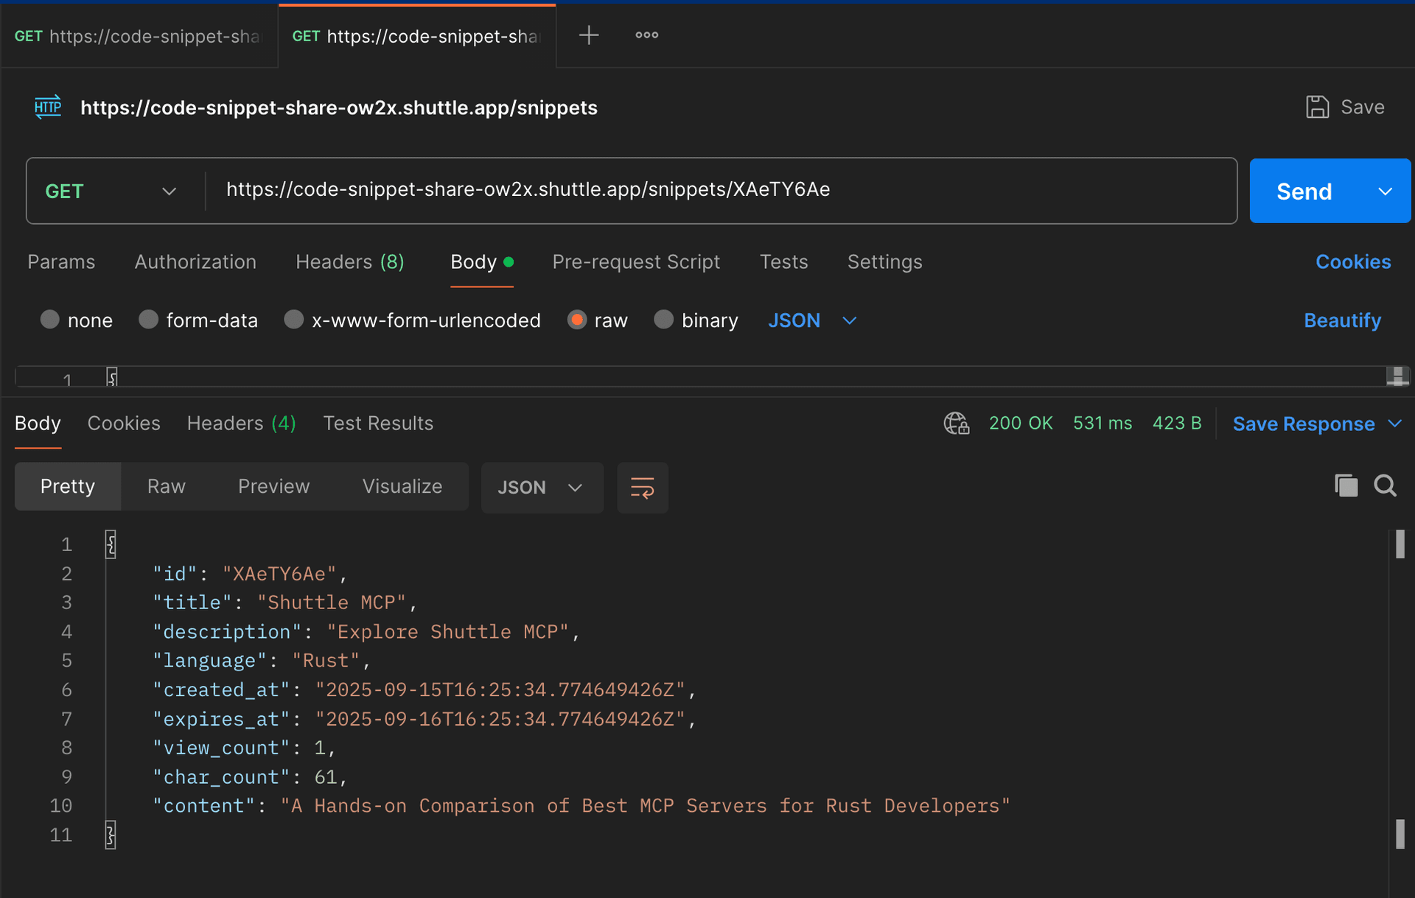1415x898 pixels.
Task: Open the Test Results tab
Action: 378,423
